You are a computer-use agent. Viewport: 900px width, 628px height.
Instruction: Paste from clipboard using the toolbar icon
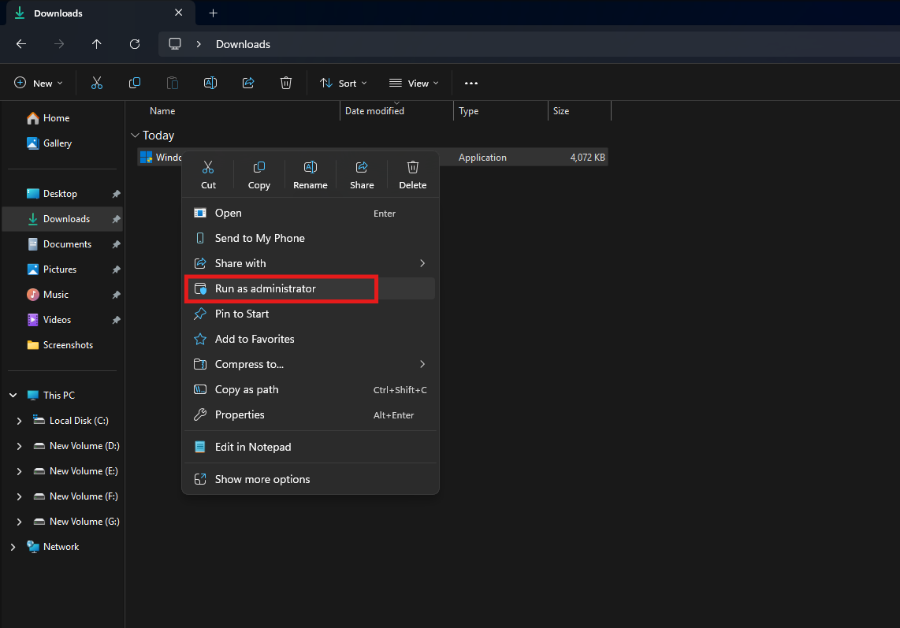click(x=173, y=83)
